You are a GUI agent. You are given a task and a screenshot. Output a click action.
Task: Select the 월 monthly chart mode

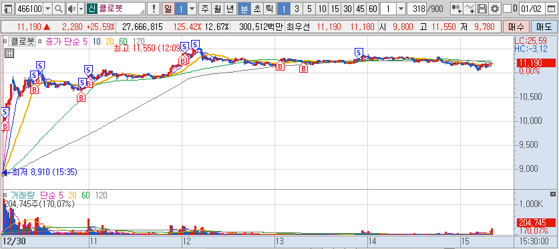point(218,9)
